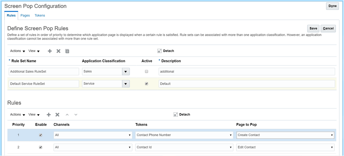Open the Tokens tab
This screenshot has height=156, width=344.
(40, 16)
